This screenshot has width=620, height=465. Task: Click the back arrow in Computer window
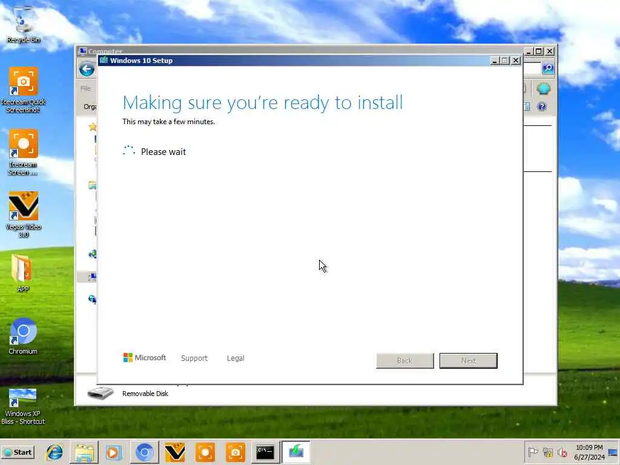[x=87, y=69]
